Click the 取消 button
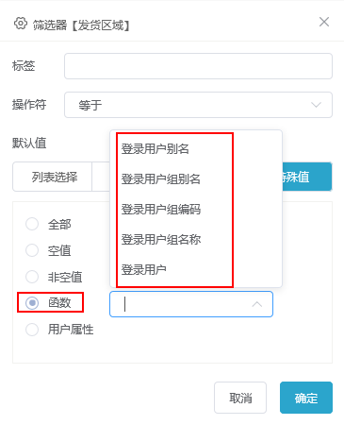The image size is (344, 425). click(240, 398)
